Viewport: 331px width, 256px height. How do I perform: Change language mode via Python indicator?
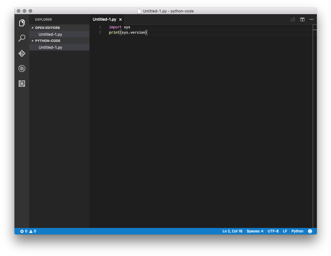[297, 231]
